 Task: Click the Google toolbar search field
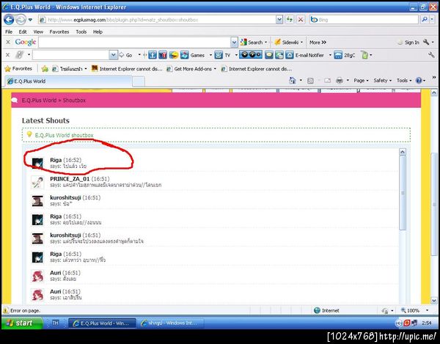[135, 43]
